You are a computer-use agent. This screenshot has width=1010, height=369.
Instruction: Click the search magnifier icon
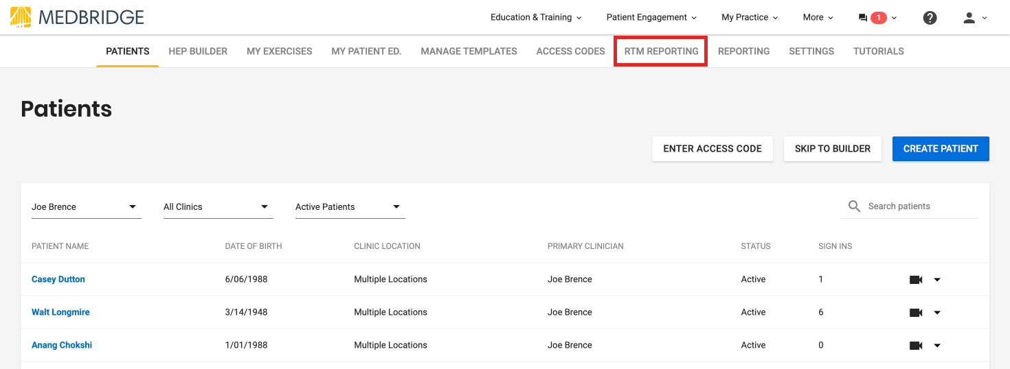tap(854, 206)
